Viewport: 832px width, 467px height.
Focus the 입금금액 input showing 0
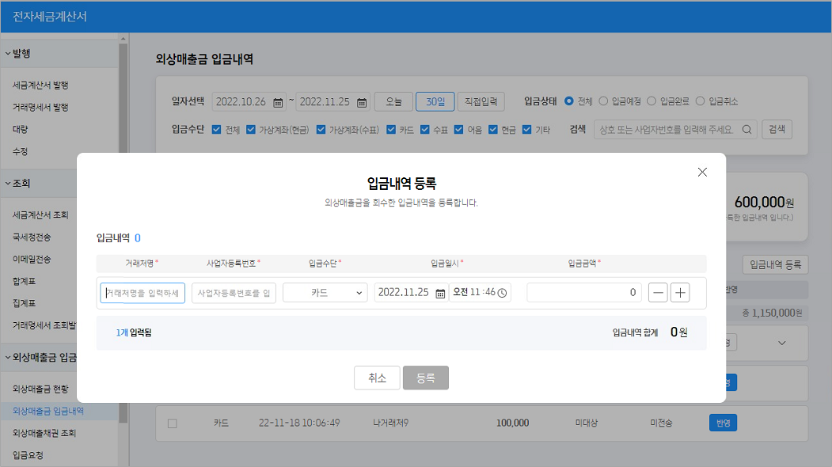(x=583, y=292)
